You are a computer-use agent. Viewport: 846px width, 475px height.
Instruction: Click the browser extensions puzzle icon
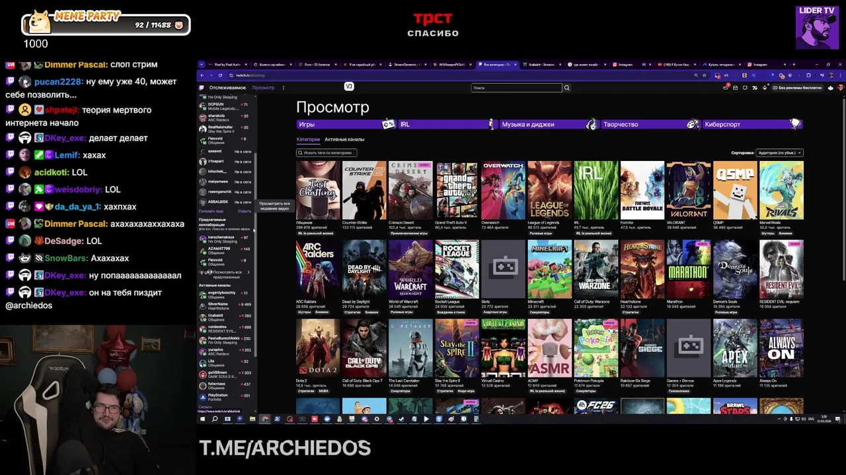(x=808, y=75)
